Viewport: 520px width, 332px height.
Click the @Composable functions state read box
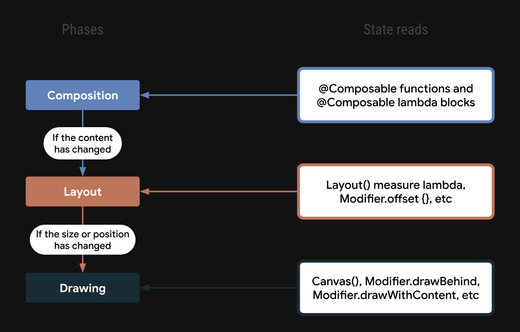click(x=396, y=95)
